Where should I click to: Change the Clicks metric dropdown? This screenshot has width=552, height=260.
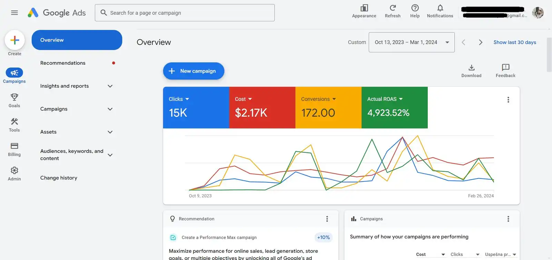[179, 99]
